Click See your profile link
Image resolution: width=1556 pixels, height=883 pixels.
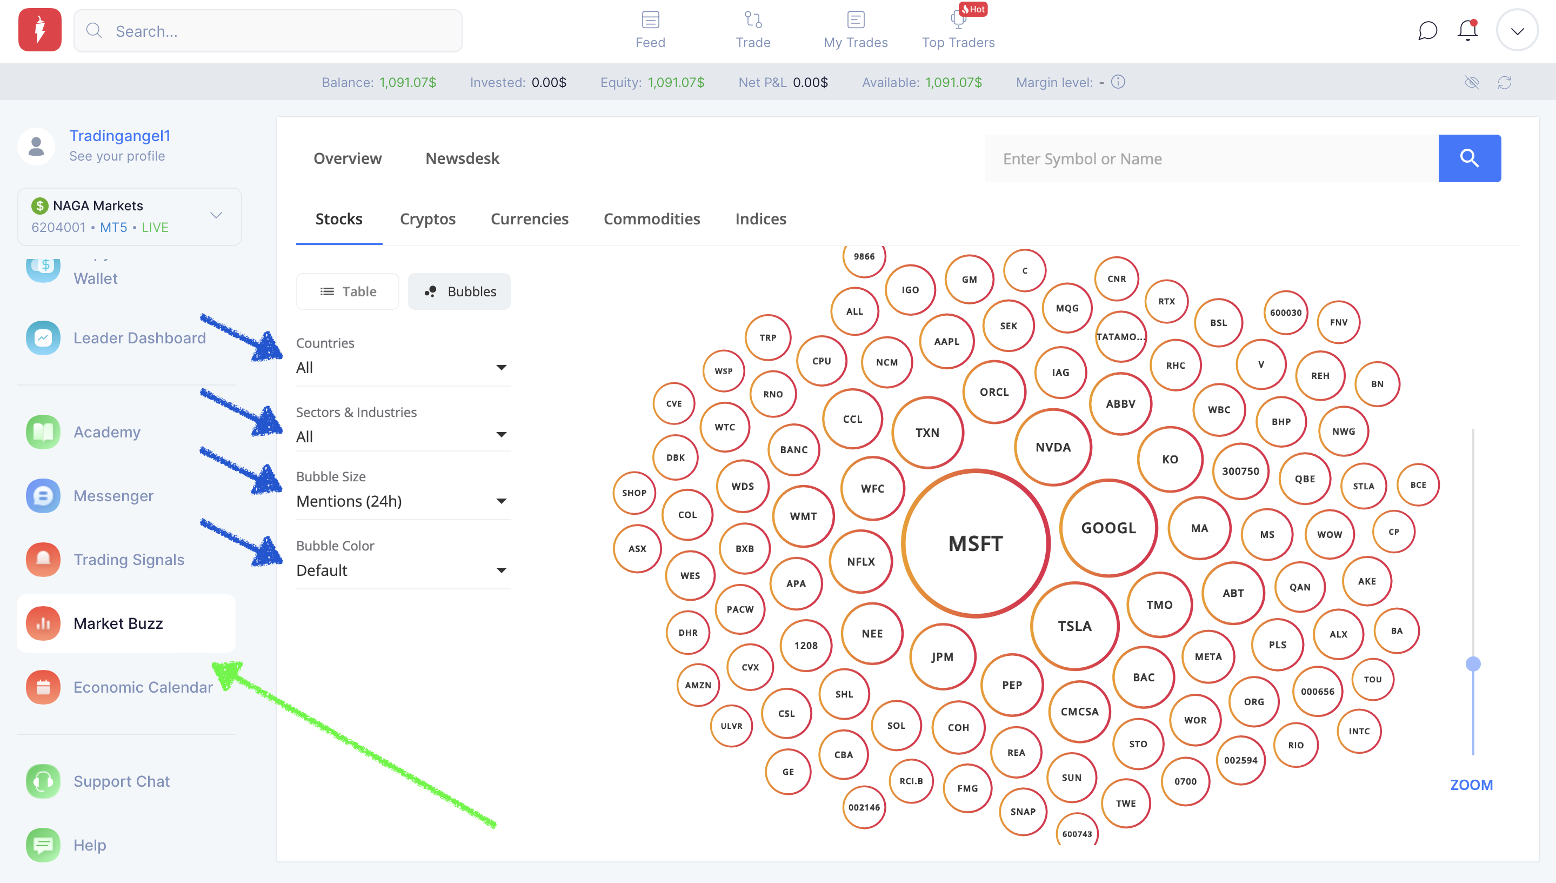click(117, 156)
